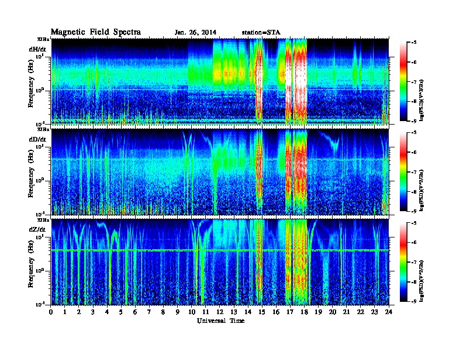This screenshot has height=358, width=463.
Task: Click the date "Jan. 26, 2014"
Action: [x=195, y=33]
